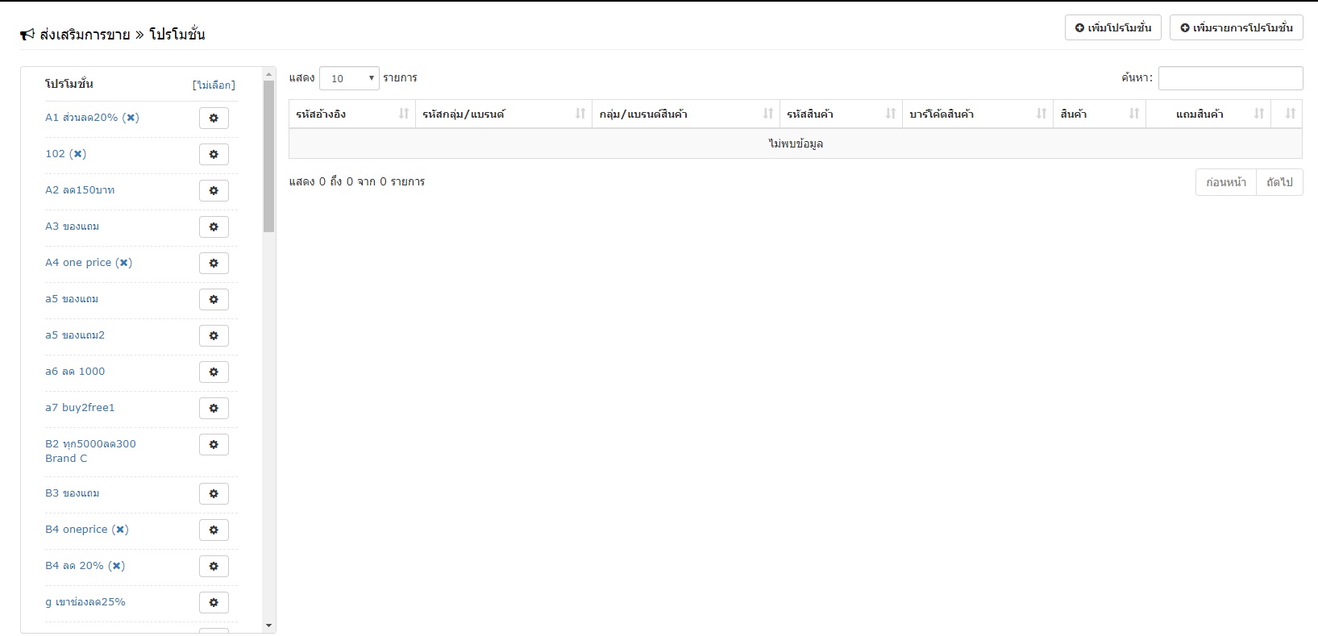The image size is (1318, 636).
Task: Sort table by รหัสอ้างอิง column
Action: coord(352,114)
